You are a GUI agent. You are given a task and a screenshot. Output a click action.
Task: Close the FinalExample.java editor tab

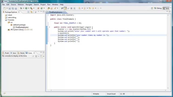[64, 12]
